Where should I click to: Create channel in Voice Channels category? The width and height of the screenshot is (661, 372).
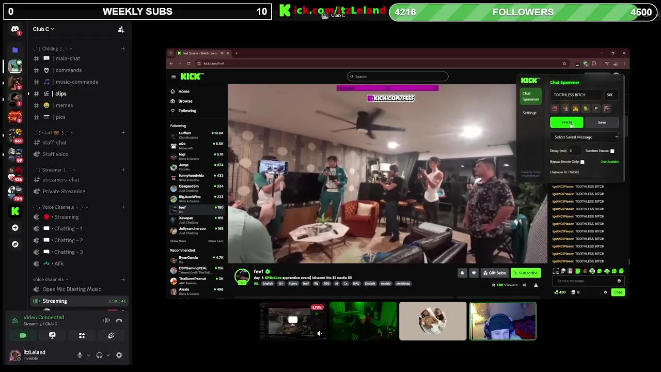[x=123, y=207]
